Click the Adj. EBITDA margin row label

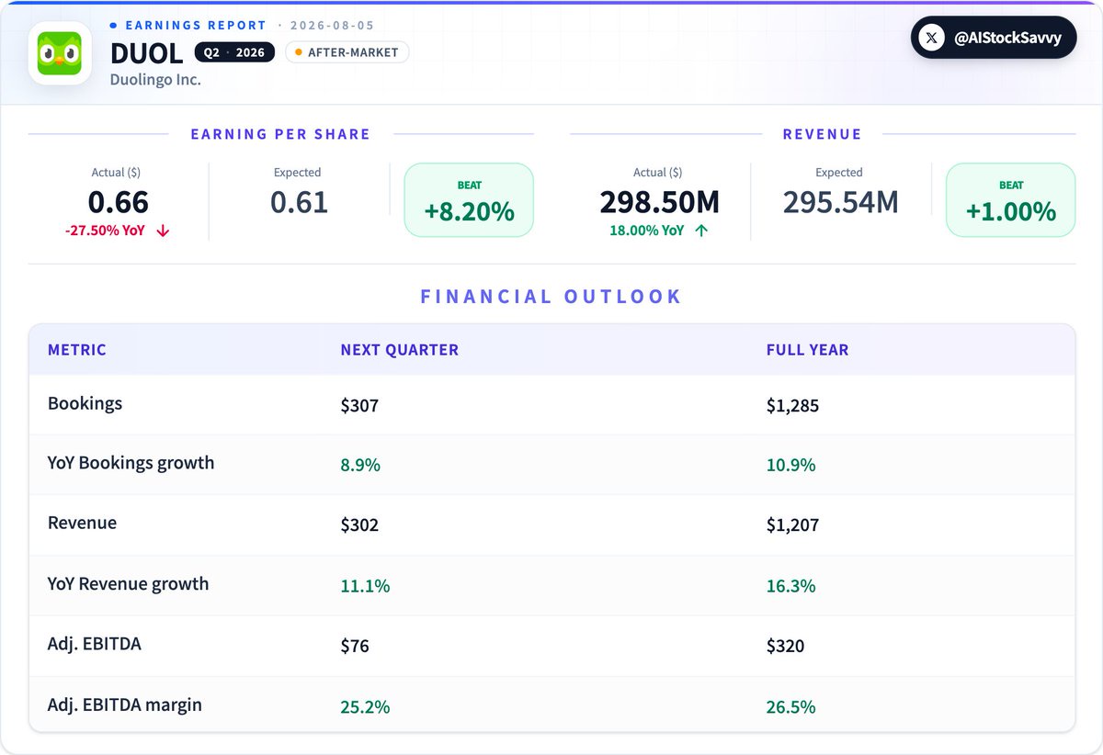124,704
